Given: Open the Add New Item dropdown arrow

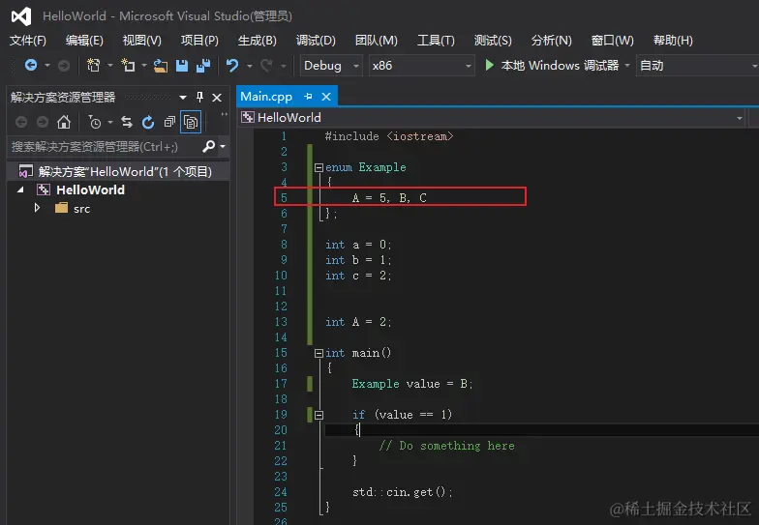Looking at the screenshot, I should pyautogui.click(x=143, y=66).
